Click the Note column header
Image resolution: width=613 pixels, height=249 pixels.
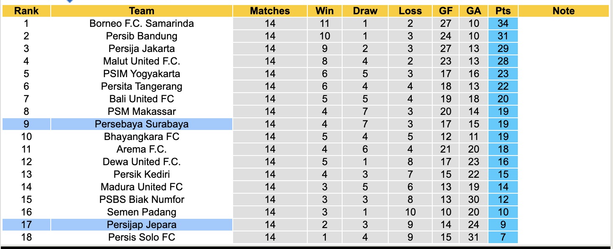pyautogui.click(x=564, y=11)
